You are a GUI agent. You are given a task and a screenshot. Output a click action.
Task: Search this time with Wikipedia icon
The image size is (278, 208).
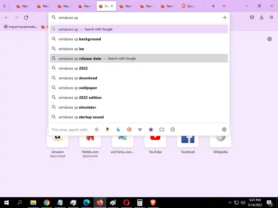(x=140, y=129)
